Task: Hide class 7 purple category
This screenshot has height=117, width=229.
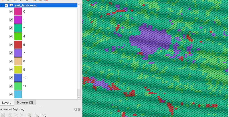Action: [11, 53]
